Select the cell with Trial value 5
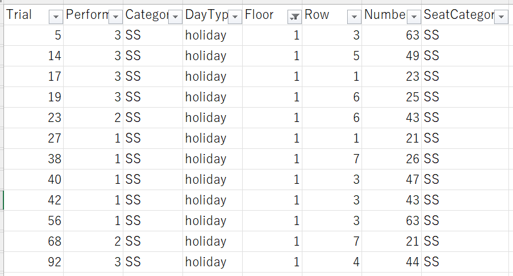Viewport: 513px width, 276px height. pyautogui.click(x=33, y=36)
